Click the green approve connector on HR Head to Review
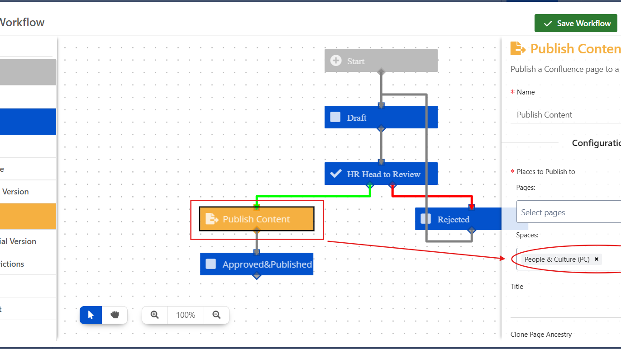Viewport: 621px width, 349px height. [370, 185]
